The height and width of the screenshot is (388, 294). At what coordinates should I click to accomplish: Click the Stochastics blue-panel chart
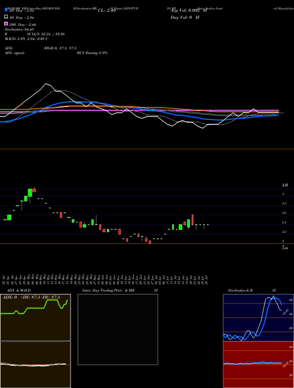[x=258, y=317]
